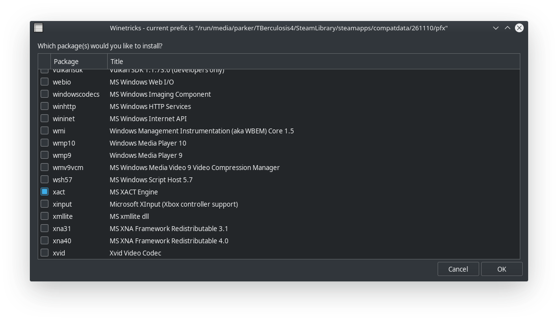Close the Winetricks dialog with X icon

click(519, 28)
